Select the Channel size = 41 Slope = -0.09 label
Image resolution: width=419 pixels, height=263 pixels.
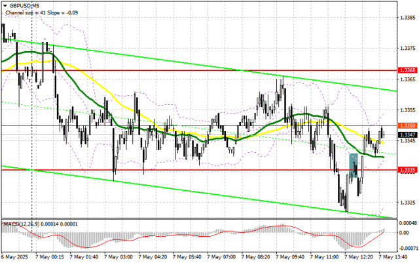(41, 12)
